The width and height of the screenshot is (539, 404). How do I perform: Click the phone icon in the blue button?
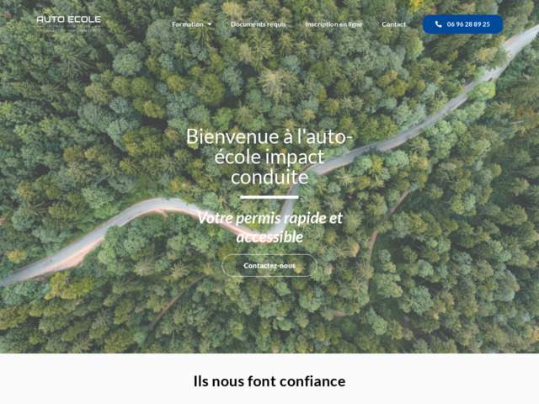click(x=438, y=24)
